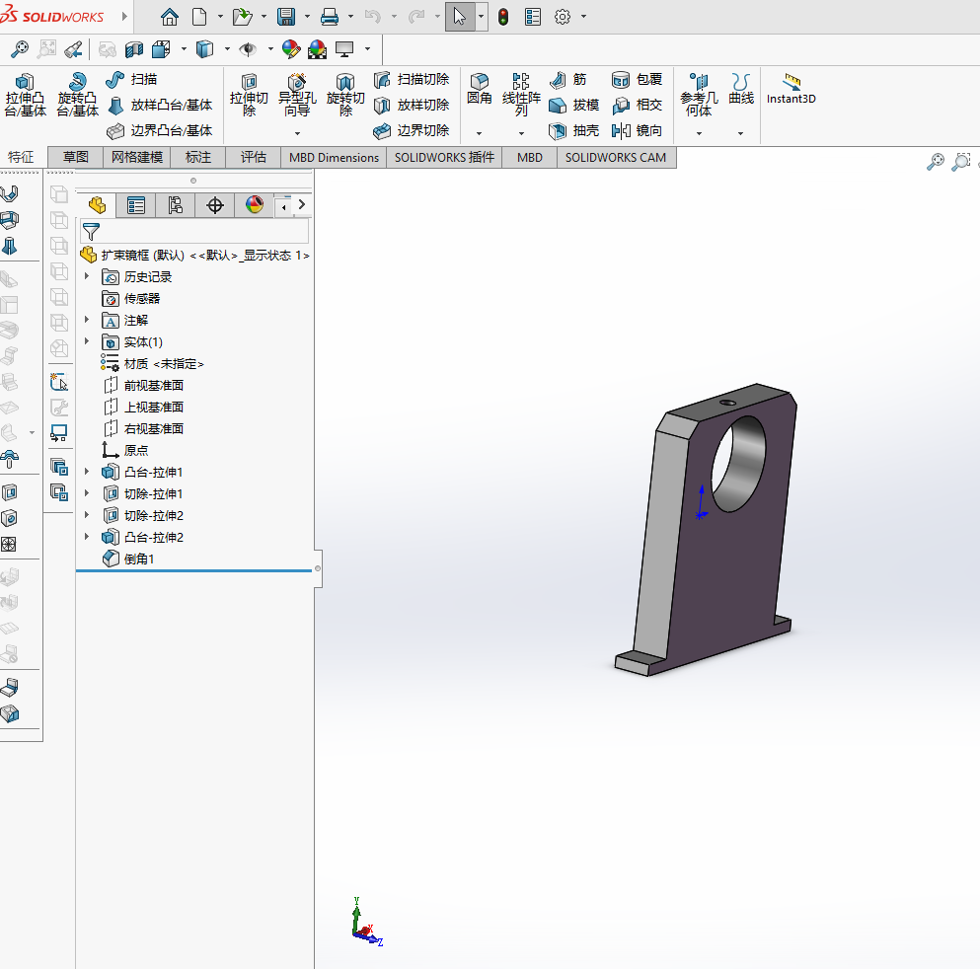Open the Curves (曲线) tool
The height and width of the screenshot is (969, 980).
click(740, 88)
